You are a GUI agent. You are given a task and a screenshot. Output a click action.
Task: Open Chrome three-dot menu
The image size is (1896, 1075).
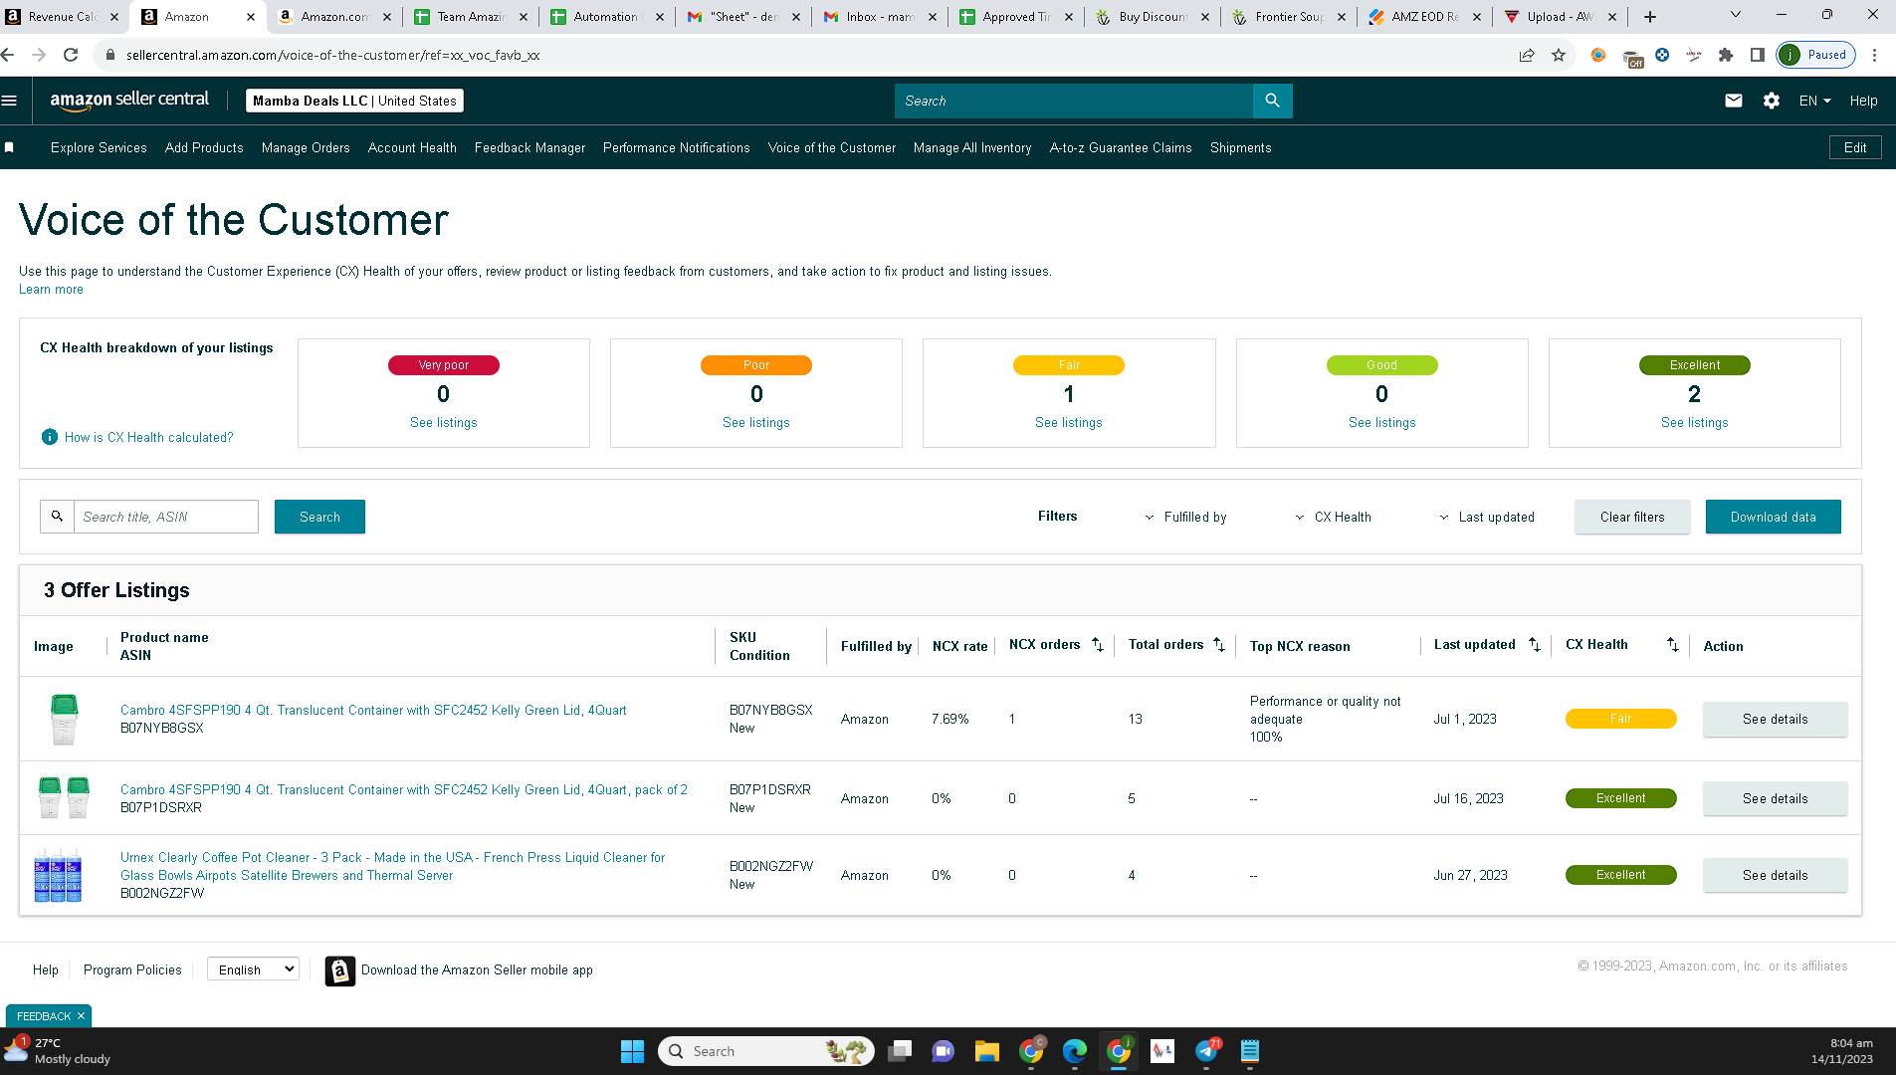(x=1874, y=55)
